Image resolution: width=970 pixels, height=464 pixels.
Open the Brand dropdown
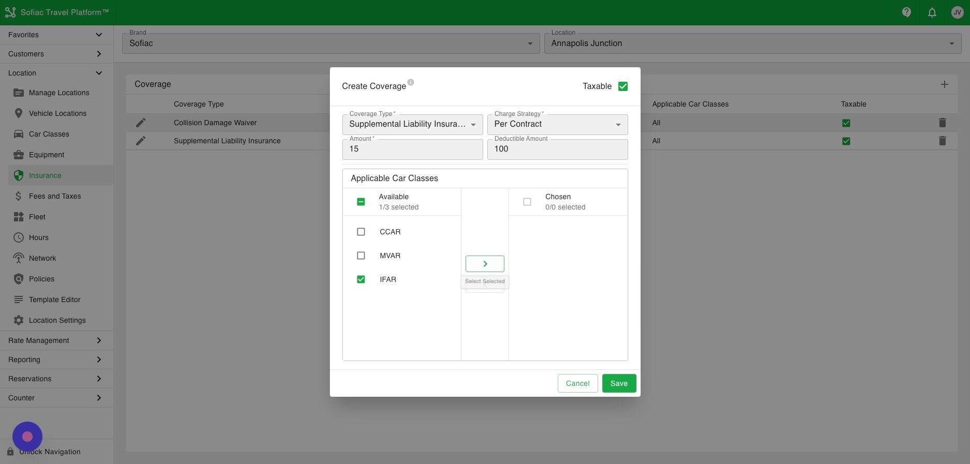(x=331, y=43)
